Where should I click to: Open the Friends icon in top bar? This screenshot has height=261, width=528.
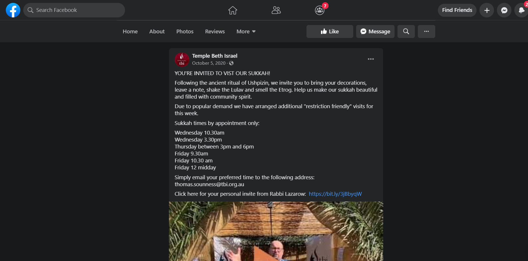click(276, 10)
